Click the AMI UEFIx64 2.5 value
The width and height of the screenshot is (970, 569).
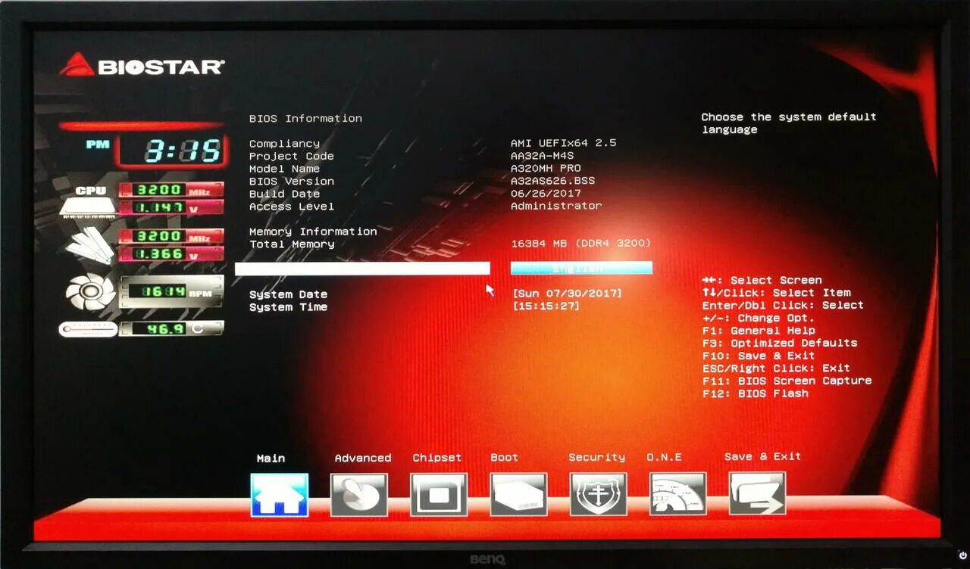563,143
